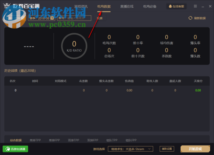214x155 pixels.
Task: Click the 前十次数 stat label
Action: pyautogui.click(x=138, y=56)
